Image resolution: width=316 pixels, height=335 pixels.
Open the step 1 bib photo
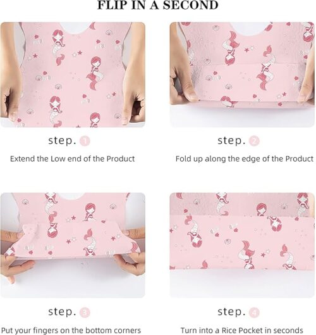pyautogui.click(x=73, y=75)
